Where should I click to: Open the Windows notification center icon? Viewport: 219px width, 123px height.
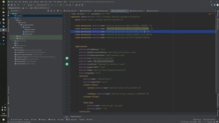[x=3, y=120]
